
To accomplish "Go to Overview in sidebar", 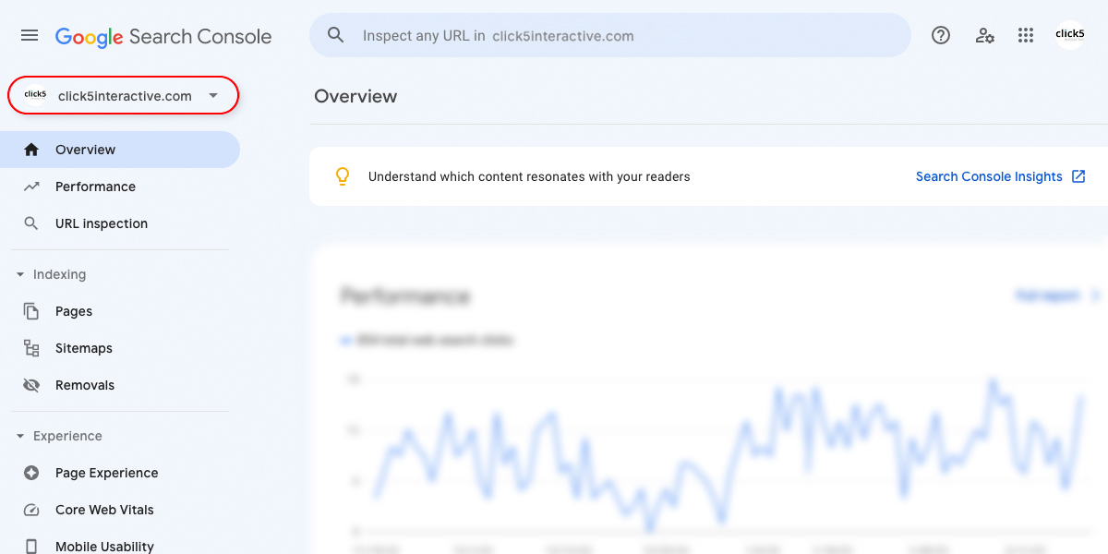I will (x=120, y=150).
